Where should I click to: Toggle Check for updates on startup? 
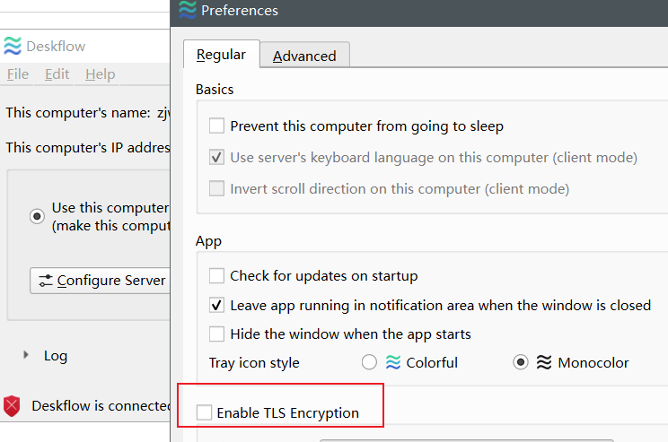[x=216, y=276]
